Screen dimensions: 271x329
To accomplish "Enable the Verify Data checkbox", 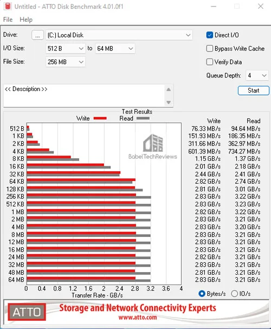I will tap(210, 62).
